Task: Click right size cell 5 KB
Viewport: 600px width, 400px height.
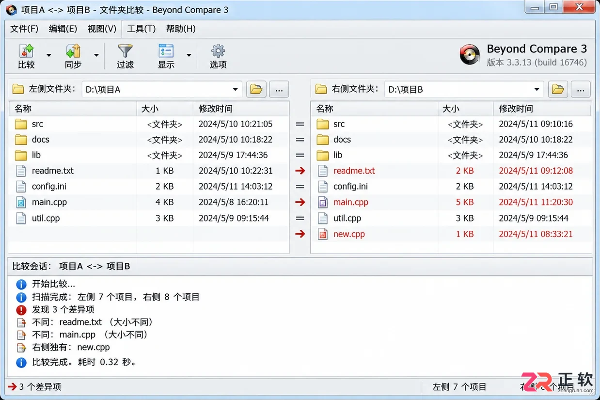Action: (x=465, y=202)
